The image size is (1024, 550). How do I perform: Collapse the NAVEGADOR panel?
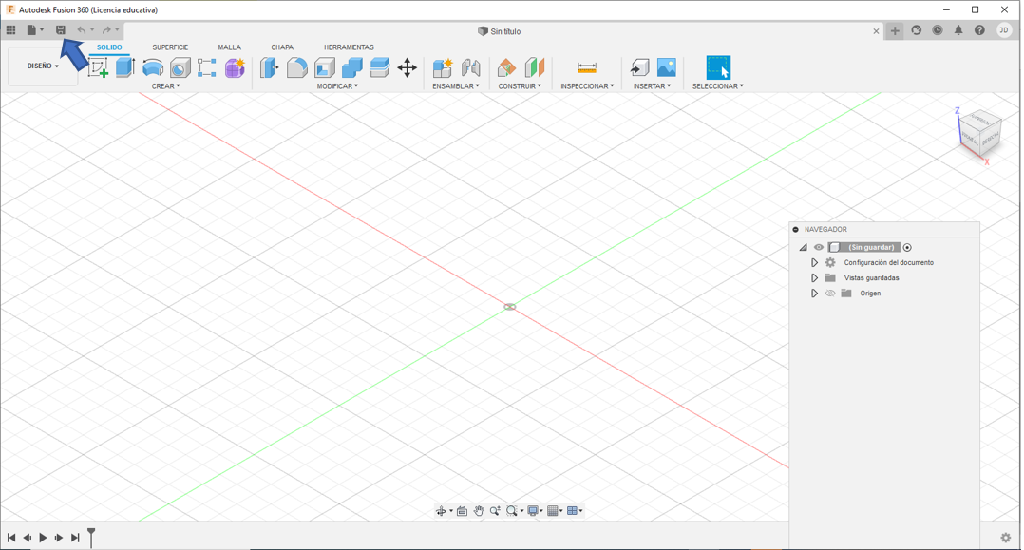coord(795,229)
